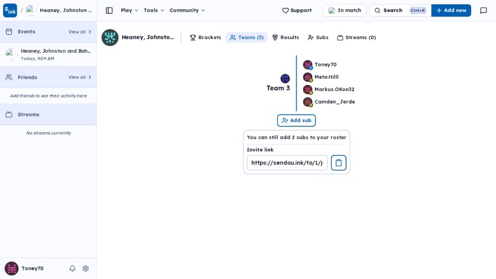
Task: Expand the Play menu
Action: tap(130, 11)
